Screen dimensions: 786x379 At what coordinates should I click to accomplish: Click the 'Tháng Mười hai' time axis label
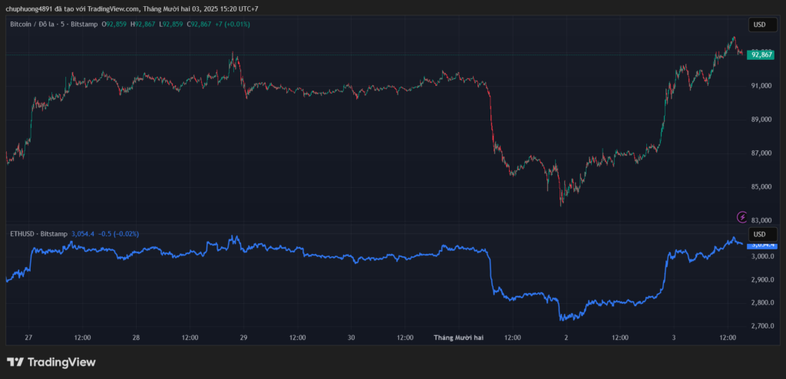pos(458,338)
